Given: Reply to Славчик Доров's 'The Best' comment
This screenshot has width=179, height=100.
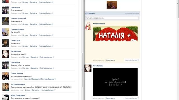Looking at the screenshot, I should (x=34, y=35).
